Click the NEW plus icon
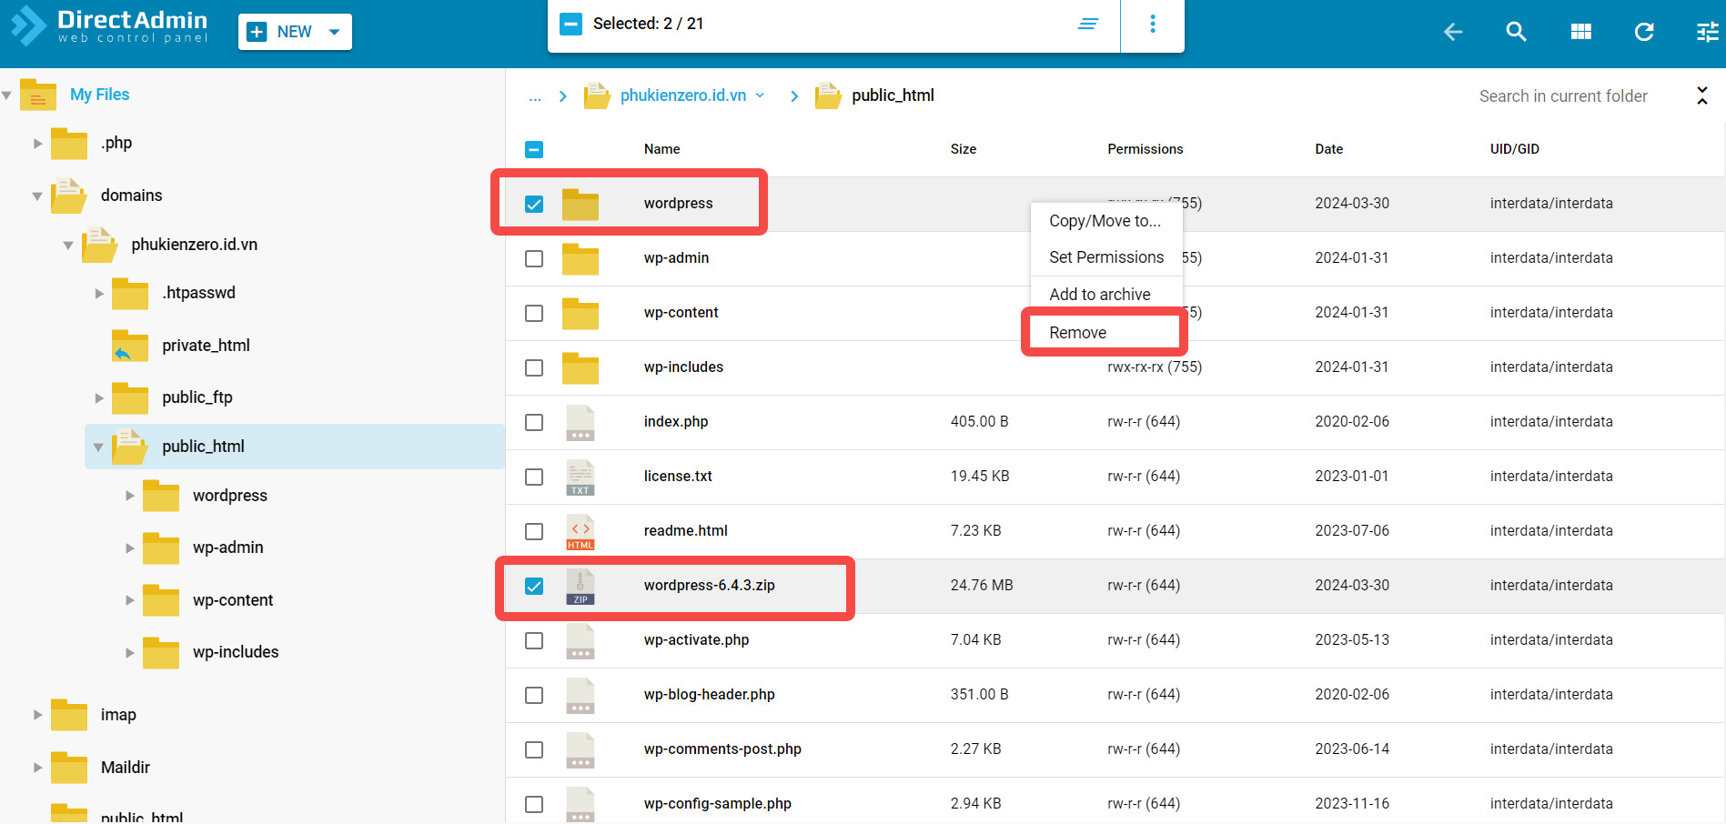This screenshot has height=824, width=1726. pos(257,32)
